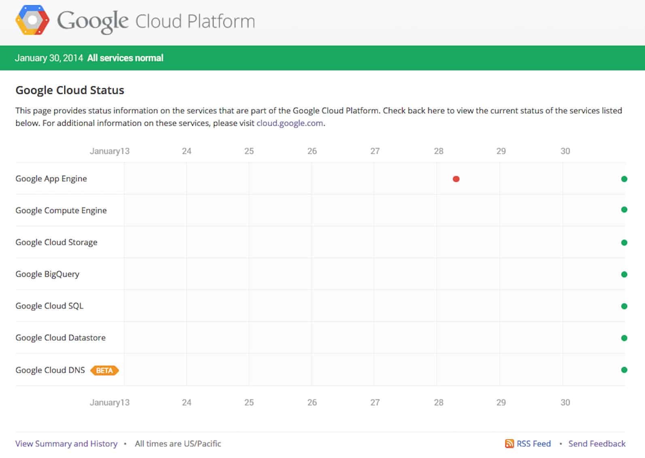Click the top 27 date header
Viewport: 645px width, 458px height.
click(x=375, y=151)
